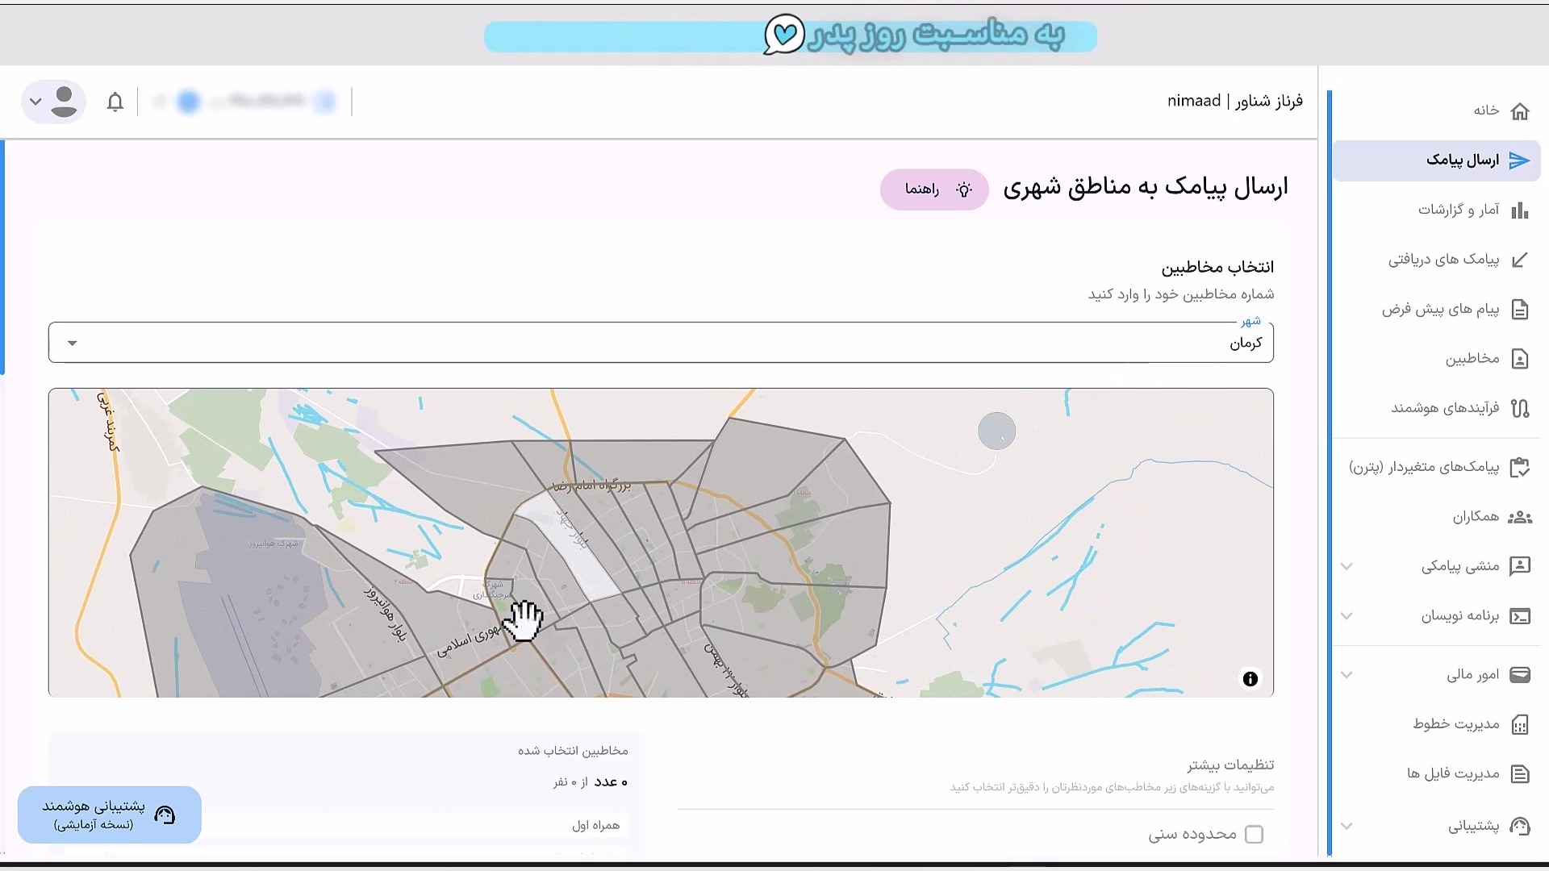This screenshot has width=1549, height=871.
Task: Click the پیامک های دریافتی arrow icon
Action: pyautogui.click(x=1519, y=260)
